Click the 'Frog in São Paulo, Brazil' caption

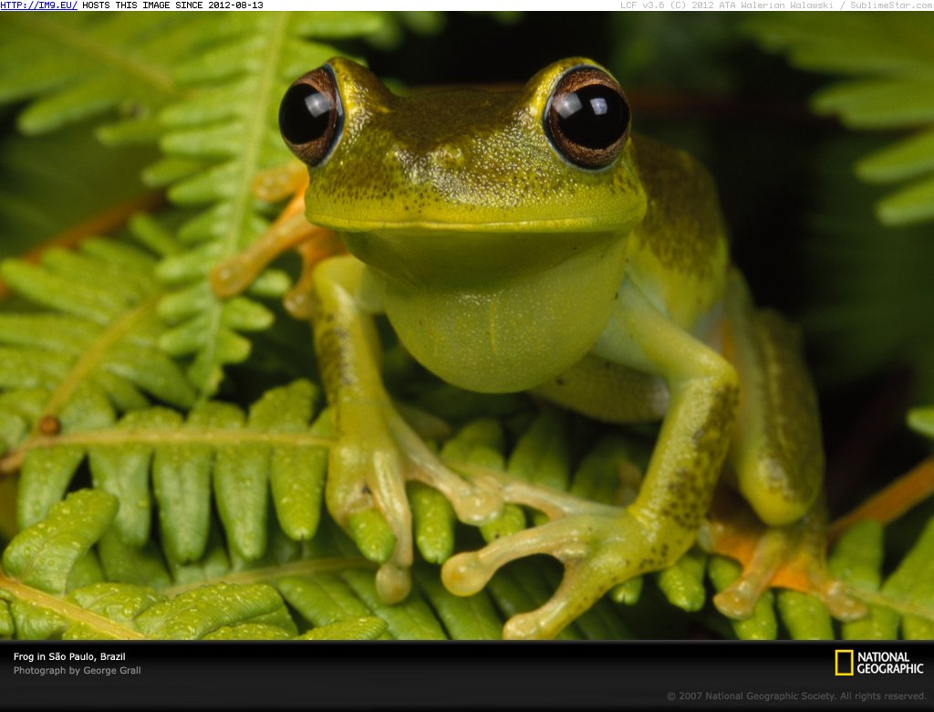coord(69,656)
